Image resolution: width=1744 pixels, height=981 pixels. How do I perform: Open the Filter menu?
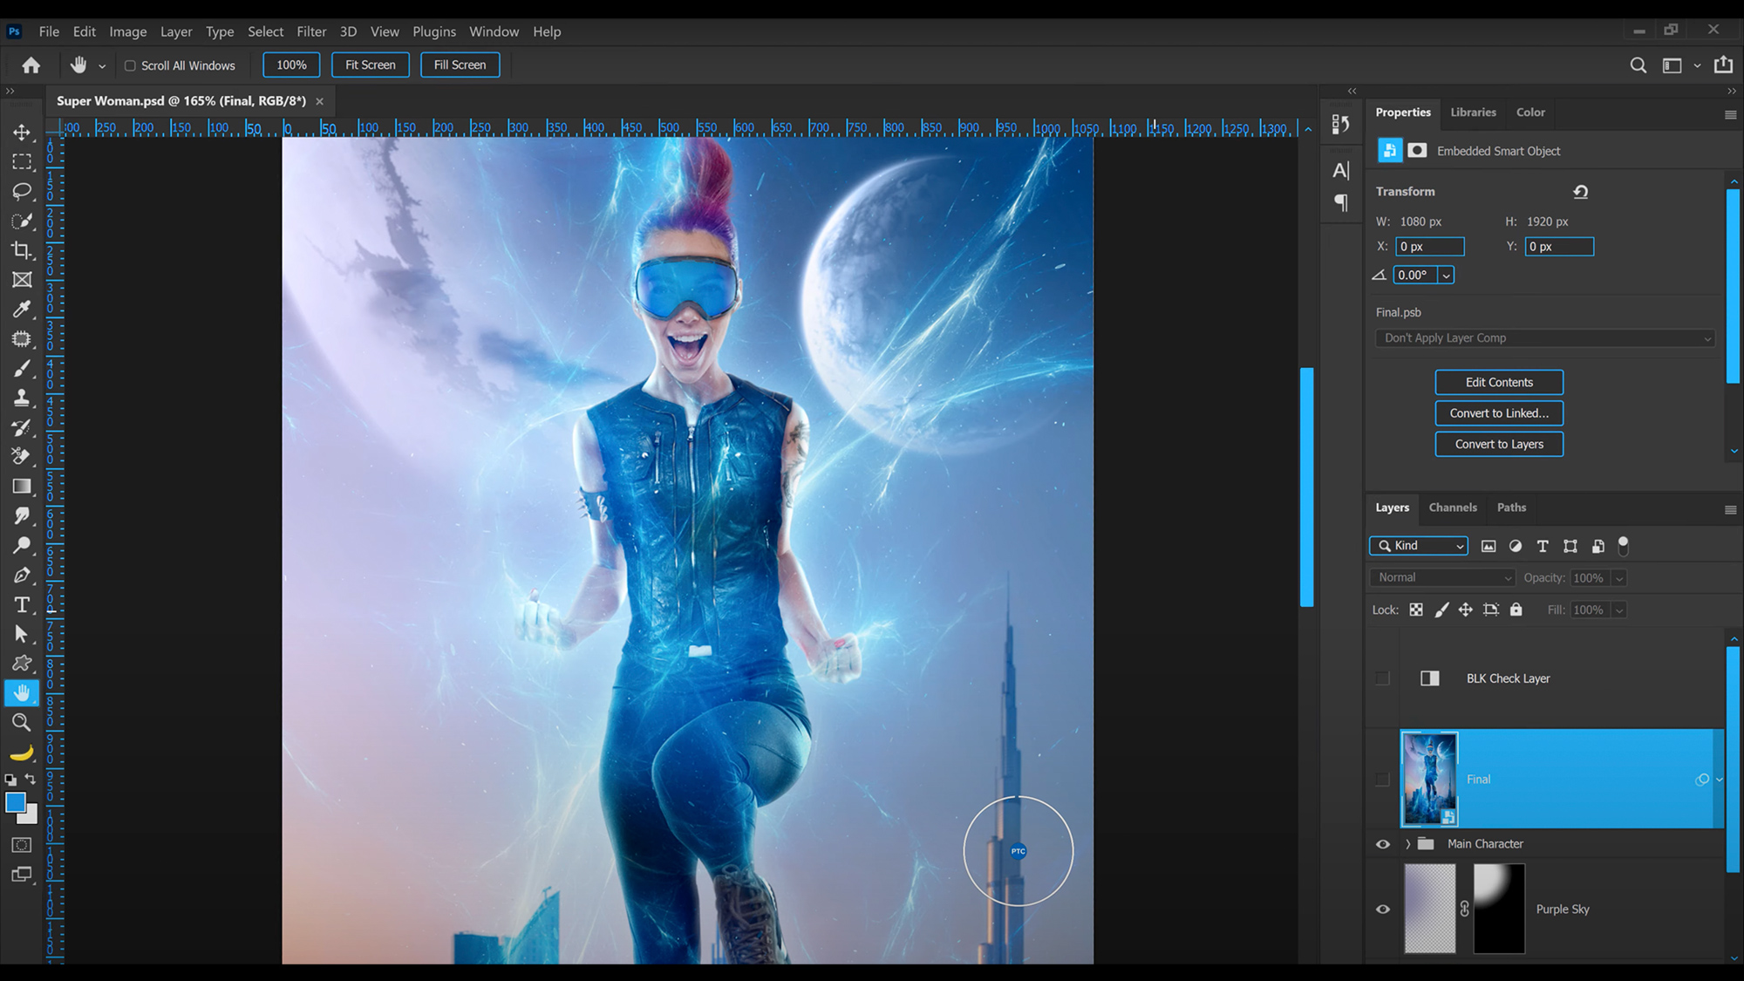pos(311,31)
